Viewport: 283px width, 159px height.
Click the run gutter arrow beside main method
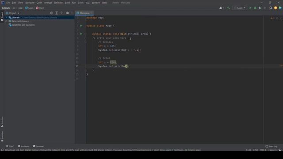81,34
